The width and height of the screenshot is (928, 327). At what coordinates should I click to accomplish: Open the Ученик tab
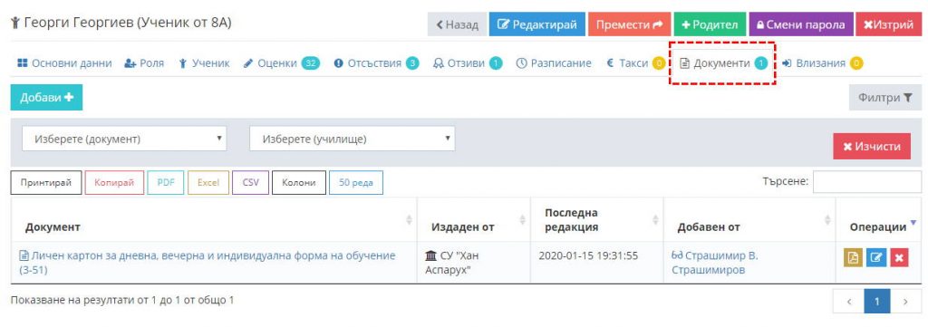(204, 63)
